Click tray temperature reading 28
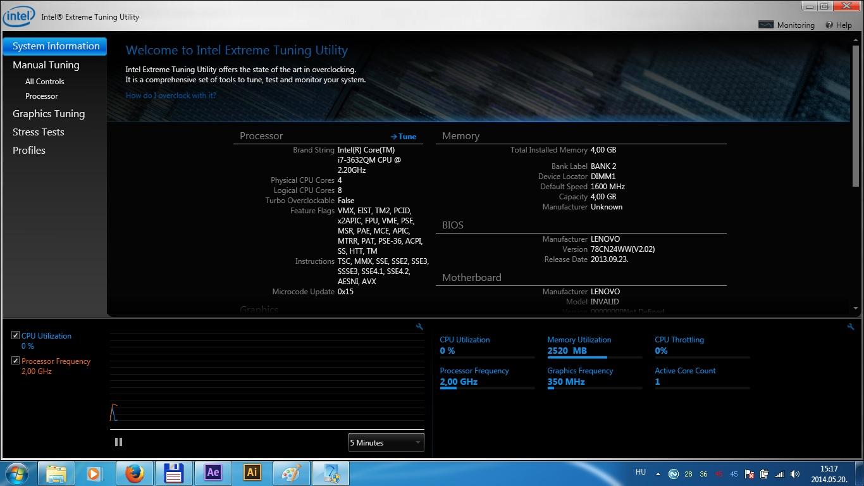The image size is (864, 486). coord(688,474)
